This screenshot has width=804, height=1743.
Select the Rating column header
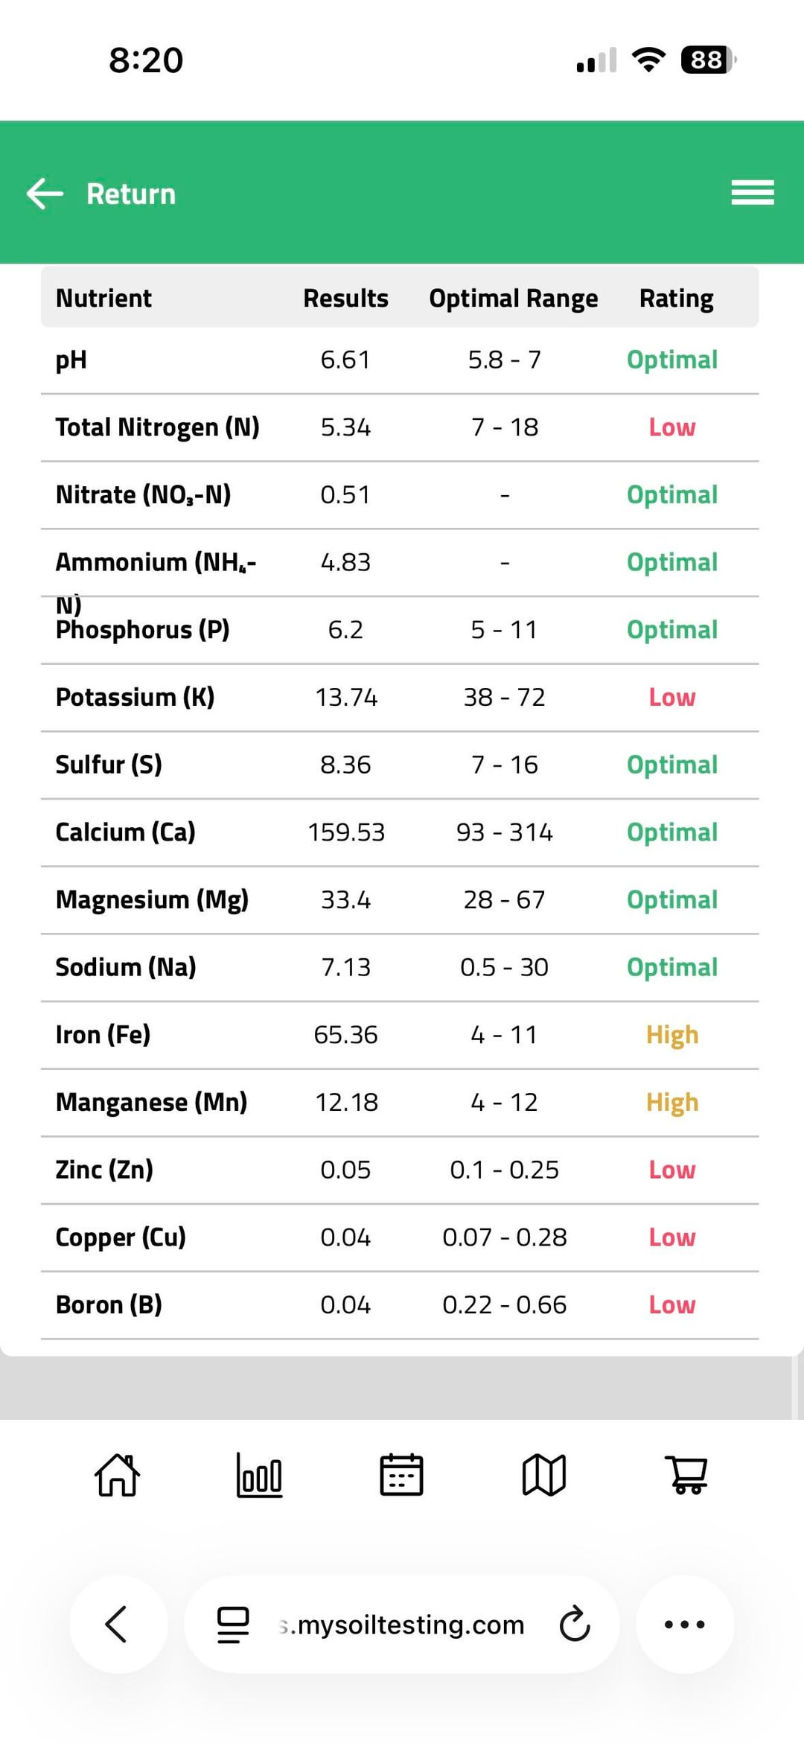click(x=676, y=299)
